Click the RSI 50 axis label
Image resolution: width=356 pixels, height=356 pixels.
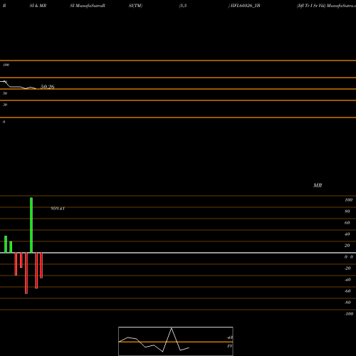tap(5, 93)
